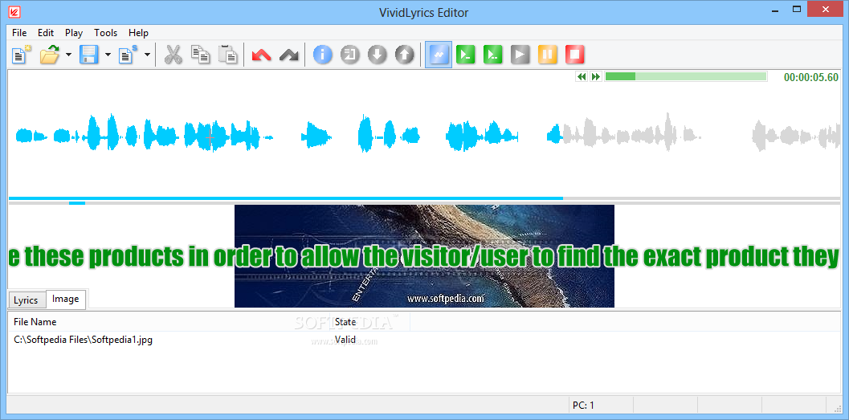Screen dimensions: 849x420
Task: Expand the document 'S' dropdown arrow
Action: tap(147, 55)
